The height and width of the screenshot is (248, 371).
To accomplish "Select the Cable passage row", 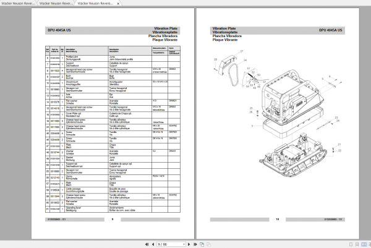I will tap(113, 190).
